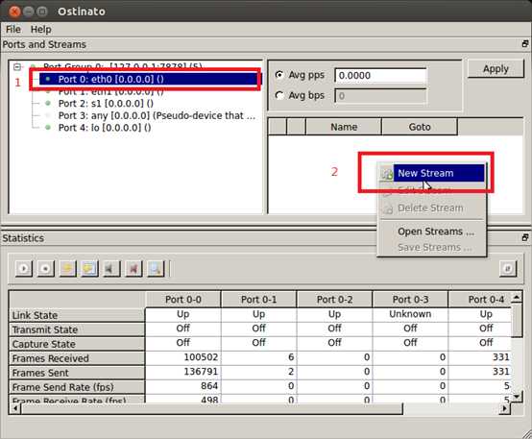Clear all ports statistics icon
The height and width of the screenshot is (439, 532).
[x=89, y=269]
